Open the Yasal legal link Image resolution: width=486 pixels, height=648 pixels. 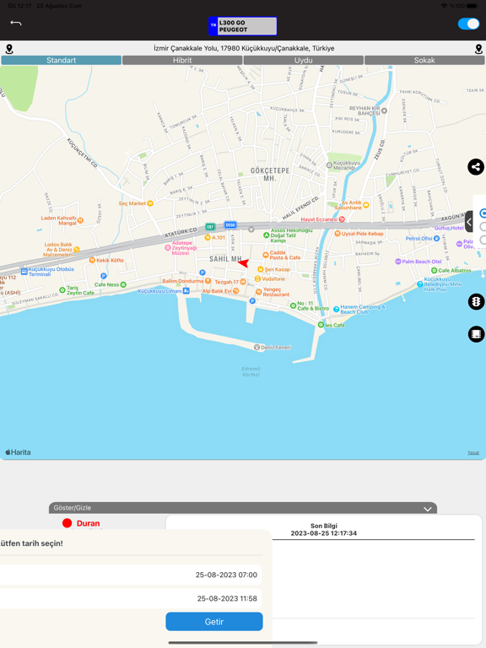pos(473,453)
